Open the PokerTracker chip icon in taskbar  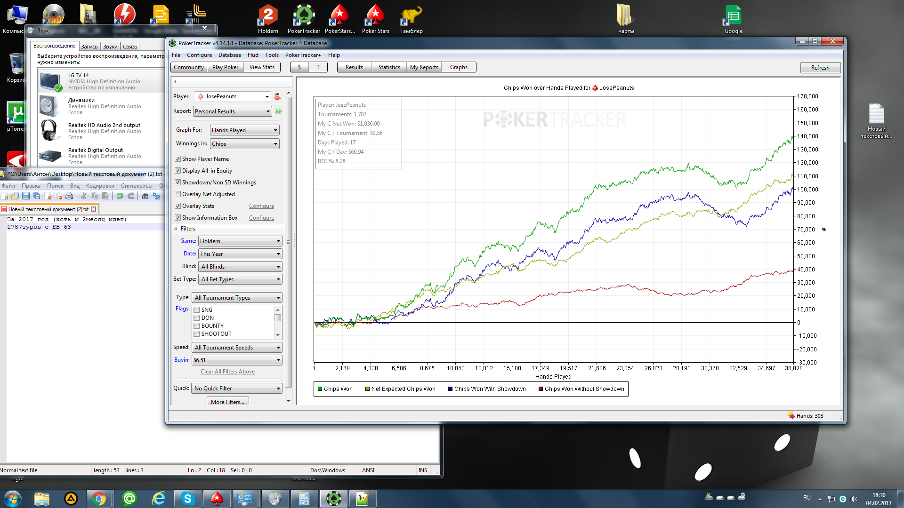coord(334,499)
